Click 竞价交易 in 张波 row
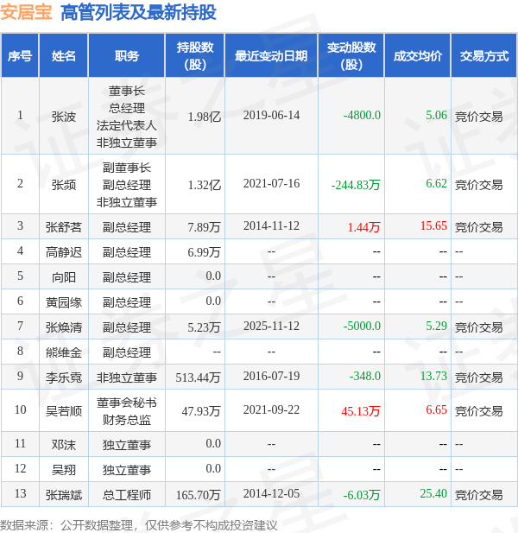 click(x=479, y=117)
